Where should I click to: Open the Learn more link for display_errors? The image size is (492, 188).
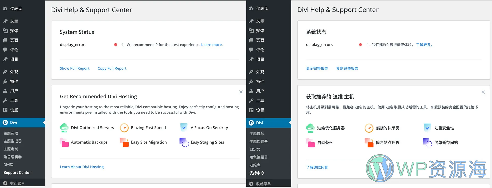212,45
